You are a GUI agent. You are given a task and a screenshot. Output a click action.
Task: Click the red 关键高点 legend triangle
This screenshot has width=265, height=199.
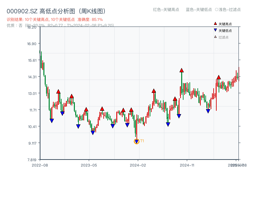point(215,24)
